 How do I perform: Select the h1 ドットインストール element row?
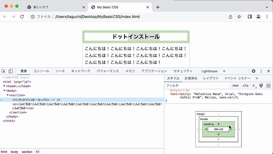click(x=82, y=100)
